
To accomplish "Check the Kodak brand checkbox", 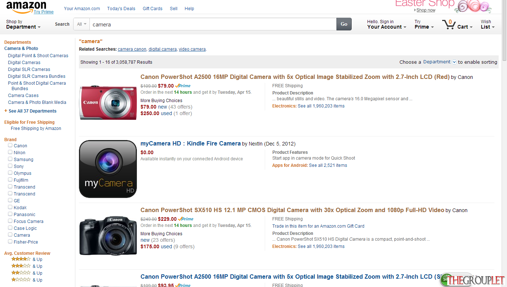I will coord(10,207).
